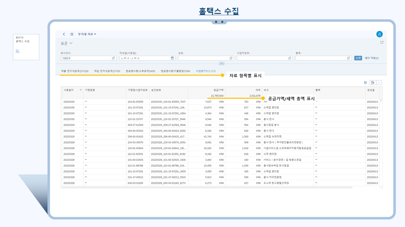Open value help for 상호 field
405x227 pixels.
point(231,58)
